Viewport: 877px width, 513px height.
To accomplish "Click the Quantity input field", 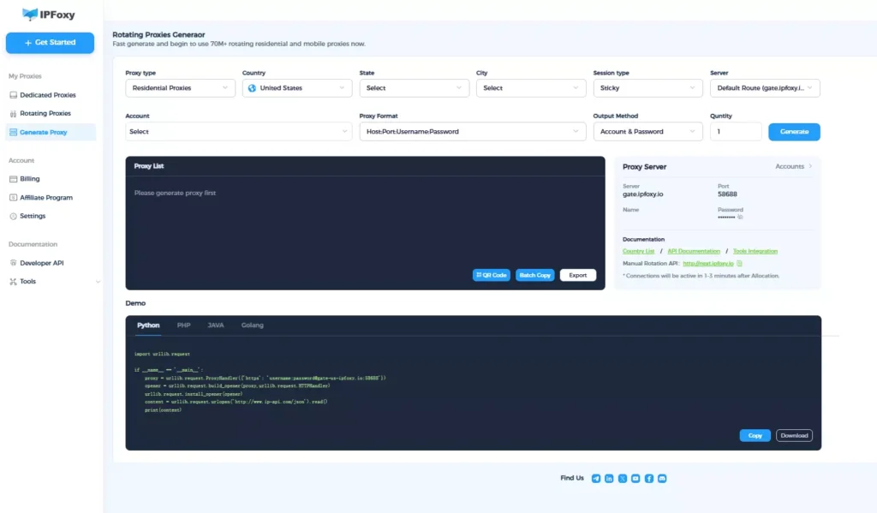I will click(x=735, y=132).
